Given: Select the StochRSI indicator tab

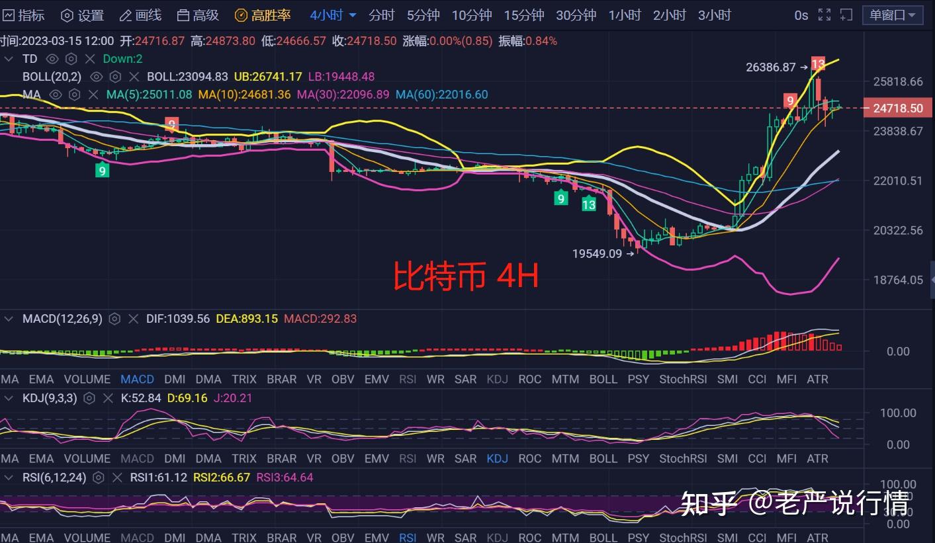Looking at the screenshot, I should pyautogui.click(x=683, y=379).
